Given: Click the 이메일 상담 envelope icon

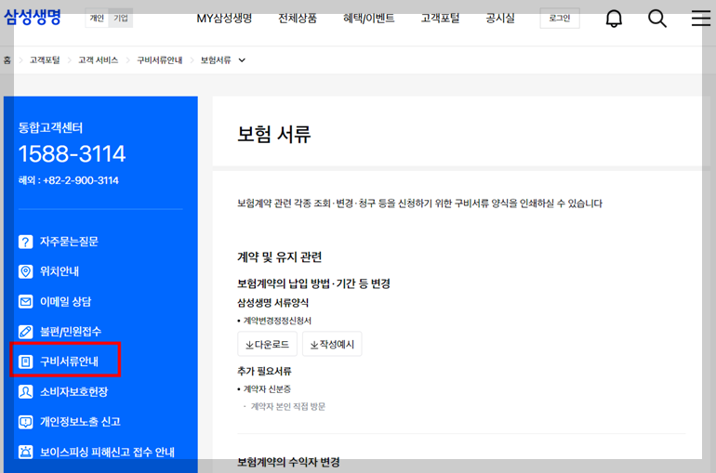Looking at the screenshot, I should coord(26,301).
